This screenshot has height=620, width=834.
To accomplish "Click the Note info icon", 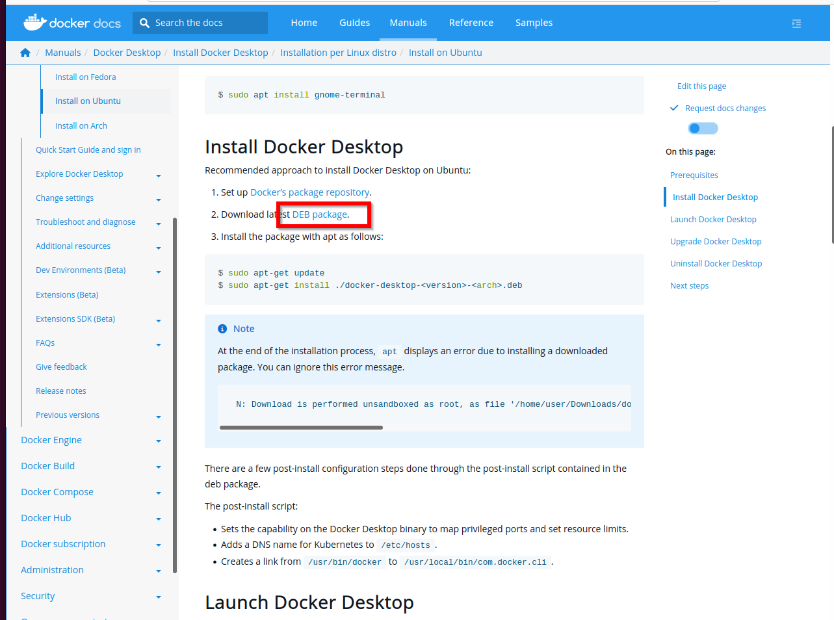I will tap(222, 329).
